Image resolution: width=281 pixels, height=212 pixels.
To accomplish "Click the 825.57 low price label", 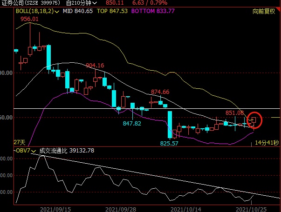I will [x=169, y=143].
